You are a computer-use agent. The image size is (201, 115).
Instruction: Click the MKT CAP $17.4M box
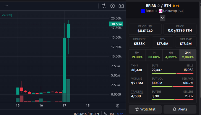[186, 42]
